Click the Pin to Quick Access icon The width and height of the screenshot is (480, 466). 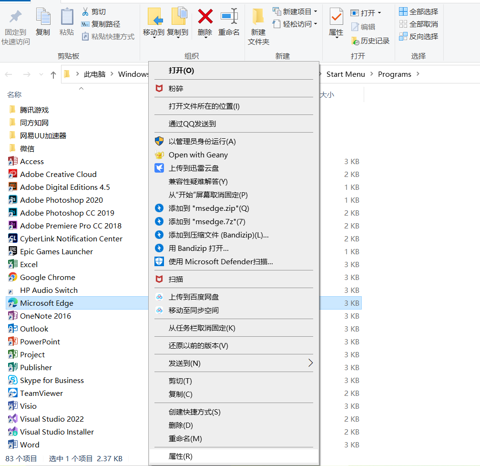[x=15, y=17]
